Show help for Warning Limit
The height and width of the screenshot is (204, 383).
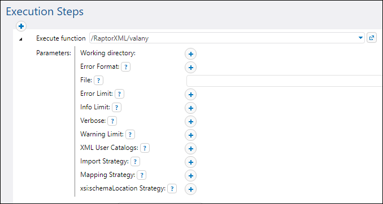pos(130,135)
